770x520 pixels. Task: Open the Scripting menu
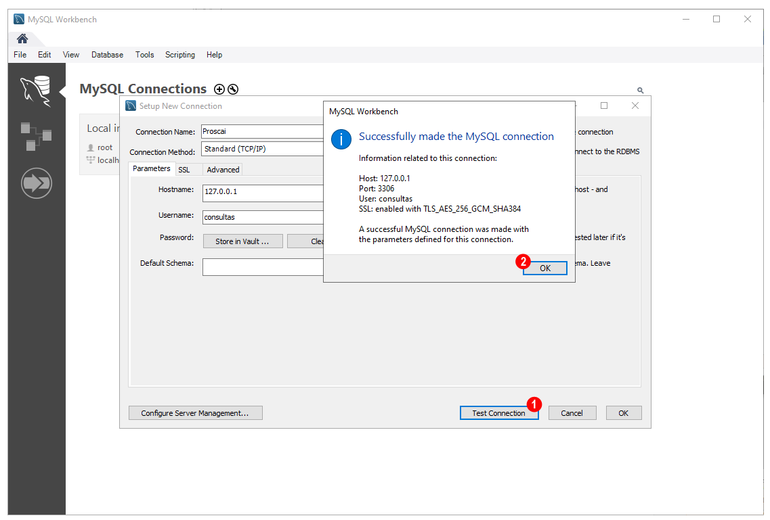click(x=179, y=55)
